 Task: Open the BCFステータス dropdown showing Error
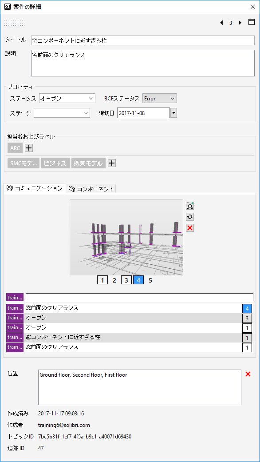point(160,99)
